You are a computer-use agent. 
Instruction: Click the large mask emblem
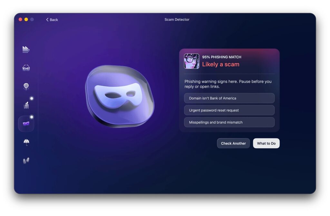click(120, 96)
